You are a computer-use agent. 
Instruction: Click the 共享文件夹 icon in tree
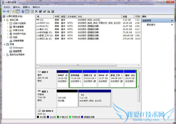(11, 30)
